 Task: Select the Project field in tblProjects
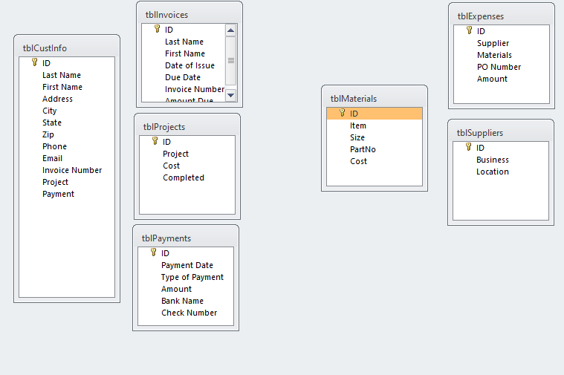187,154
